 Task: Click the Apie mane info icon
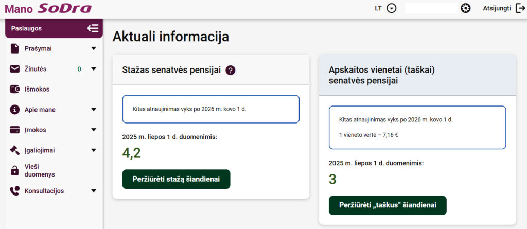pos(14,110)
